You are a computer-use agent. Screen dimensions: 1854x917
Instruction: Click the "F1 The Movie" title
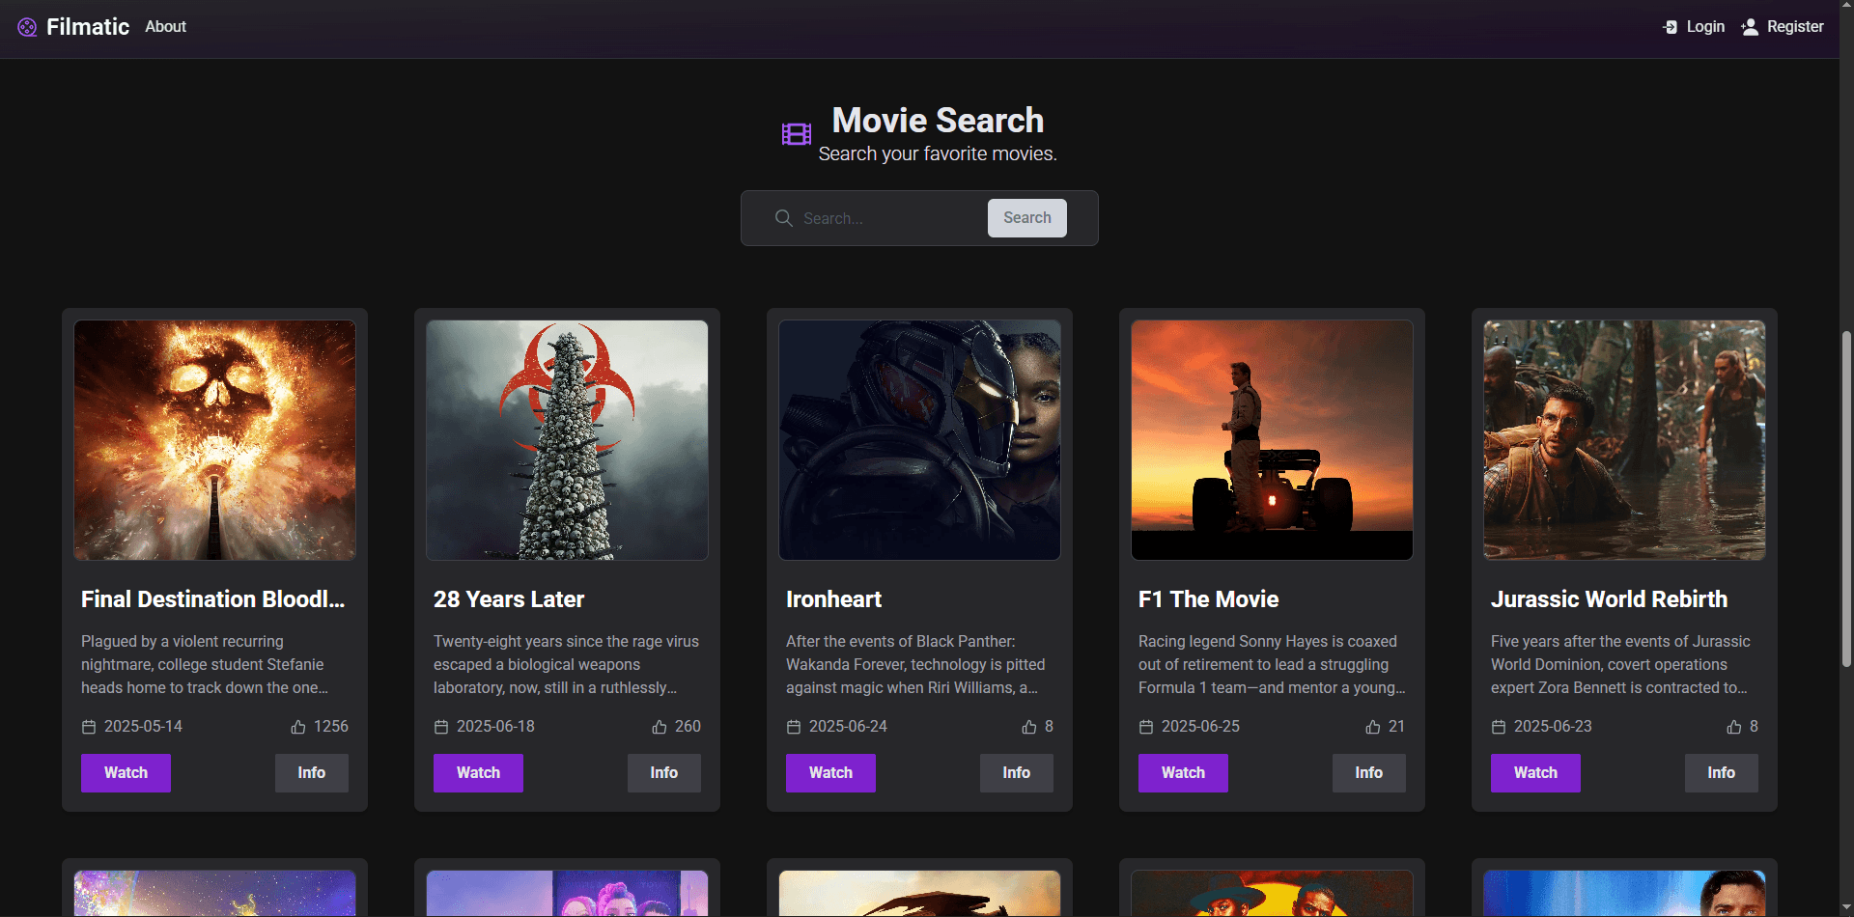1208,599
